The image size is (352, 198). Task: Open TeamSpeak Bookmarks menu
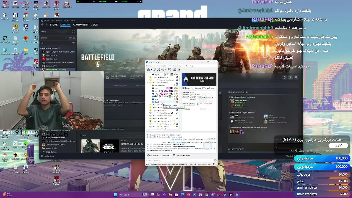[161, 66]
